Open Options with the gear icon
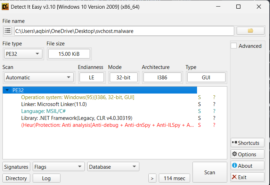Viewport: 270px width, 185px height. [x=247, y=154]
